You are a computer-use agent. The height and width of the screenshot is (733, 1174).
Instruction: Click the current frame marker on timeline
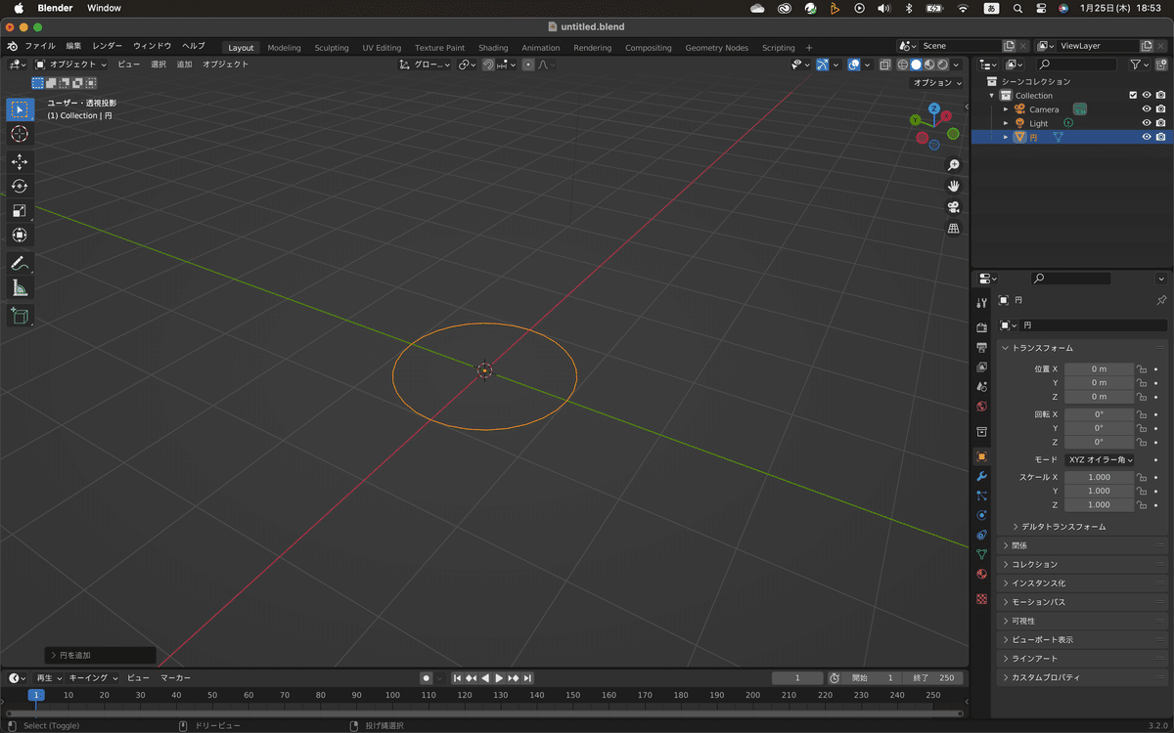[36, 695]
